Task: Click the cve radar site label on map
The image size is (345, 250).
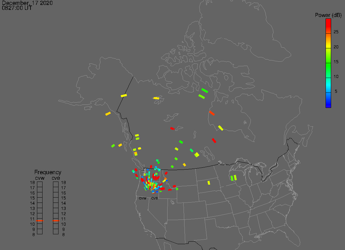Action: tap(154, 198)
